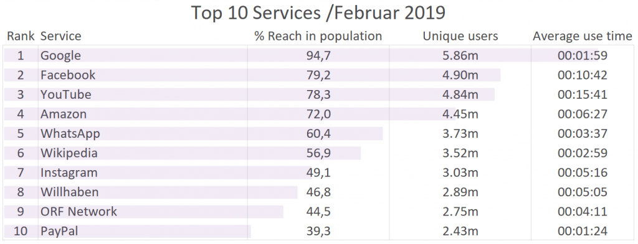Click the Instagram service cell

pyautogui.click(x=69, y=173)
